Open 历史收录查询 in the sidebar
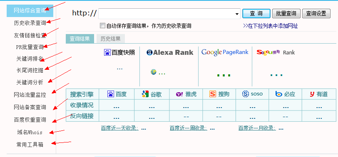This screenshot has width=338, height=157. click(30, 23)
